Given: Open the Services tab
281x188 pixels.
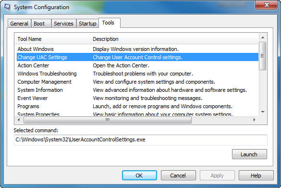Looking at the screenshot, I should click(63, 24).
